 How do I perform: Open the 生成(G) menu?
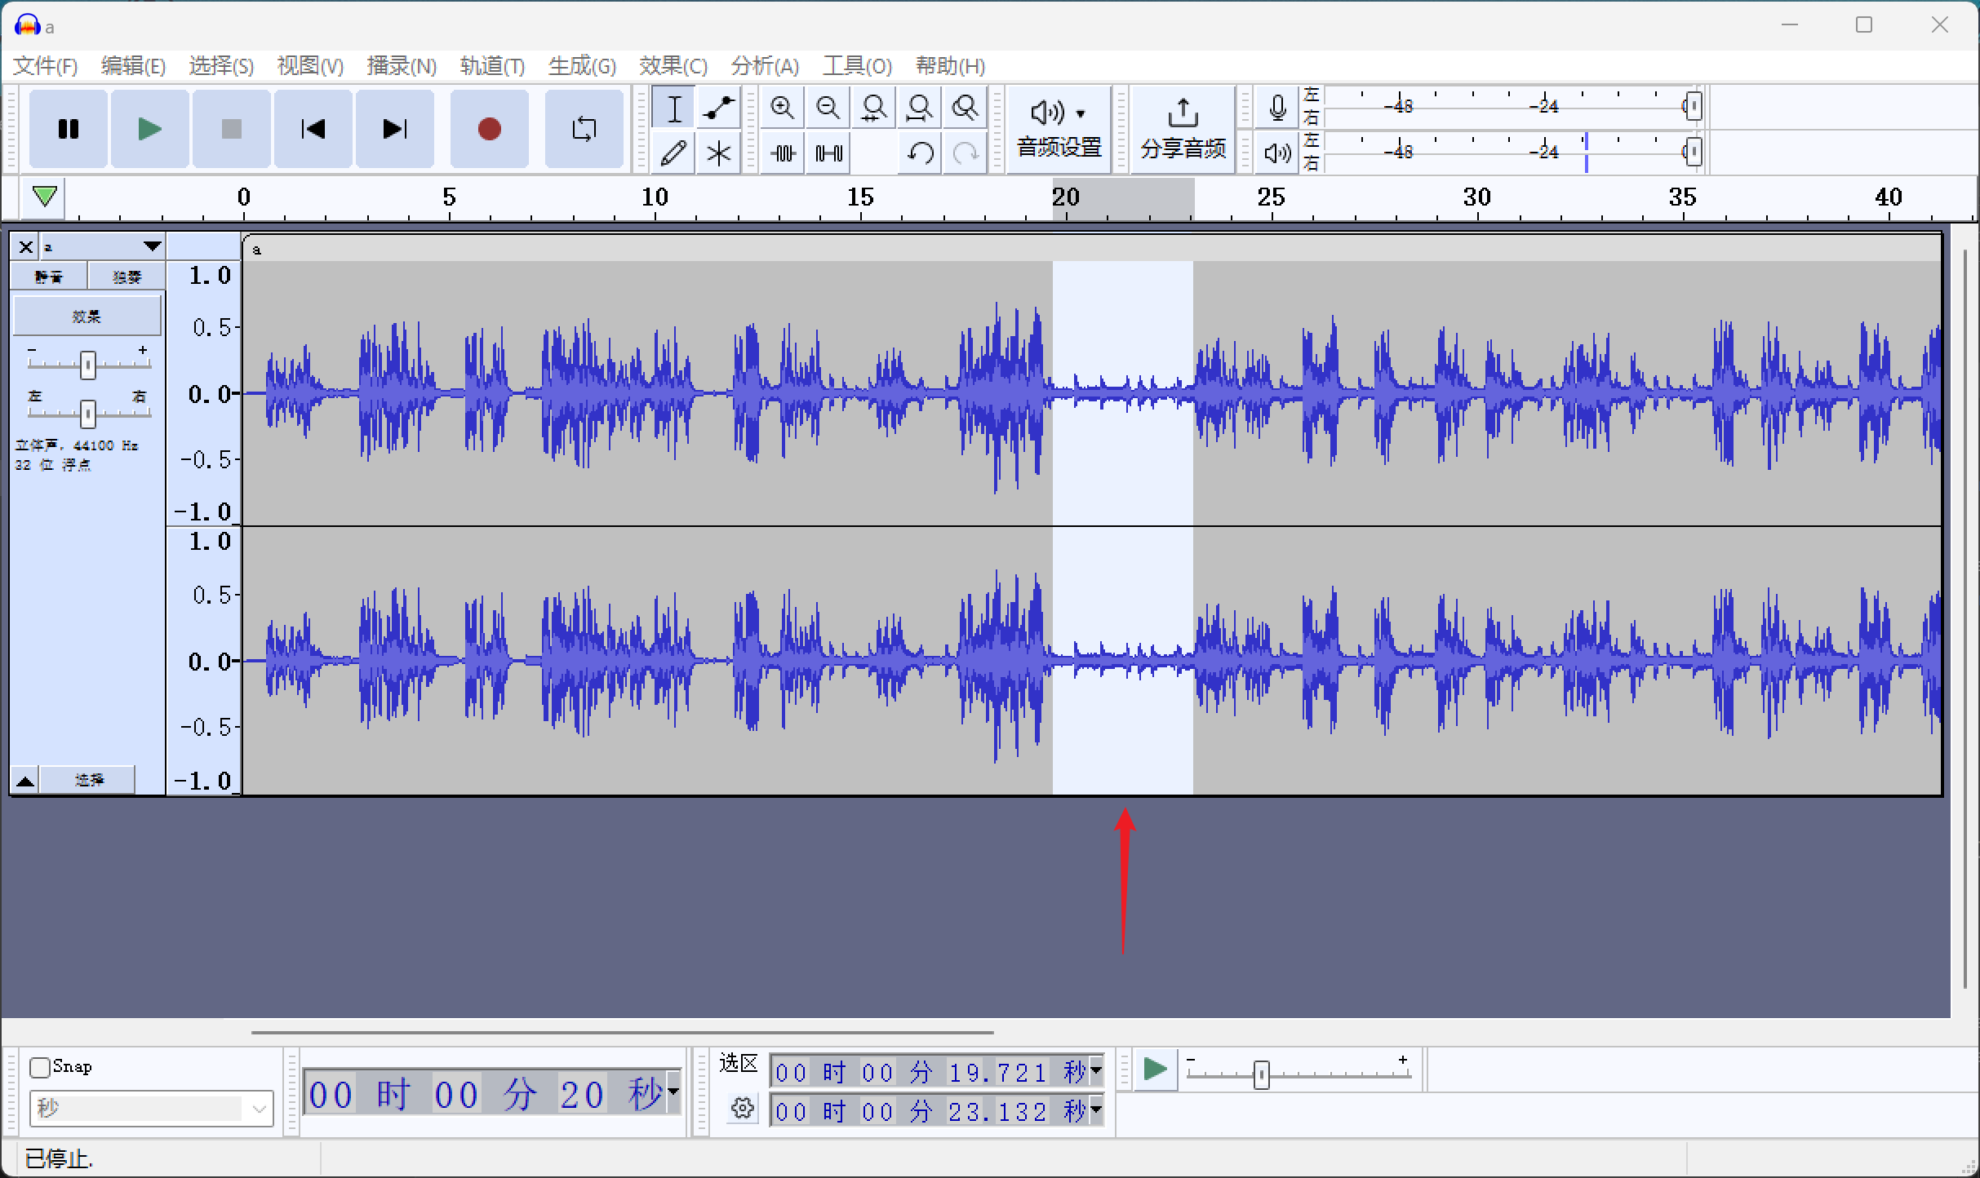pyautogui.click(x=582, y=66)
